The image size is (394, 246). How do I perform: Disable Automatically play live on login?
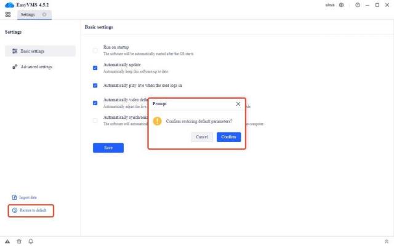click(95, 85)
